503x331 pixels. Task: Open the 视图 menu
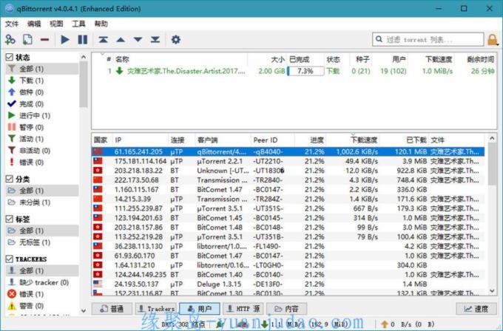point(56,24)
